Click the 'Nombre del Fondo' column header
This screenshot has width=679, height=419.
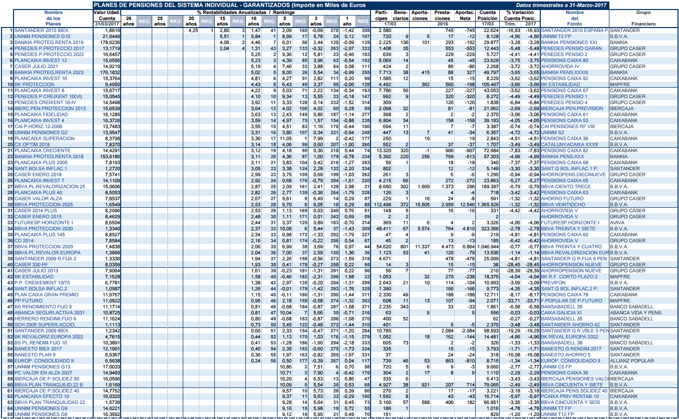click(574, 18)
